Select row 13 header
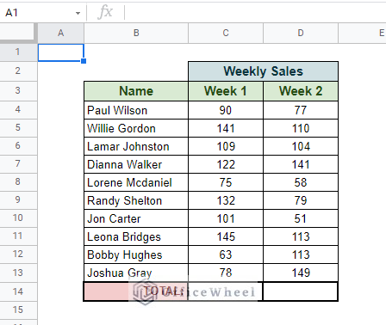Image resolution: width=386 pixels, height=325 pixels. click(x=18, y=273)
